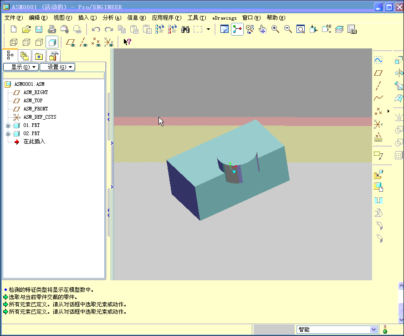404x336 pixels.
Task: Open the 分析(A) menu
Action: (x=112, y=18)
